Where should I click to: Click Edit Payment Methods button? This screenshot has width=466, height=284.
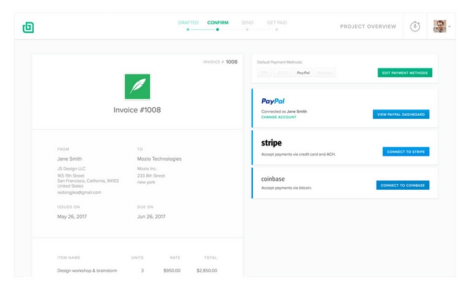click(x=405, y=73)
